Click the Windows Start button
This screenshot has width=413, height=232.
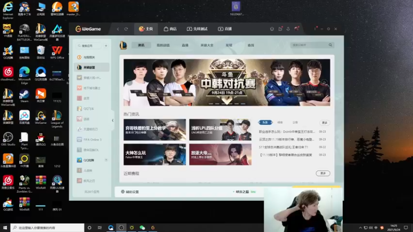(x=5, y=227)
